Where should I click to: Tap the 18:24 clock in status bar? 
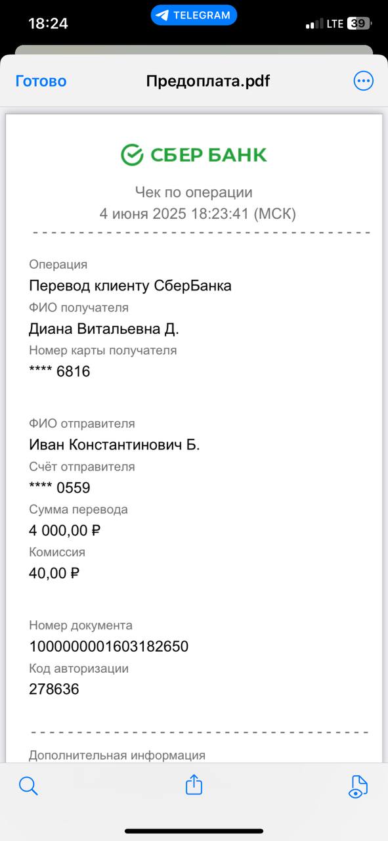point(48,24)
